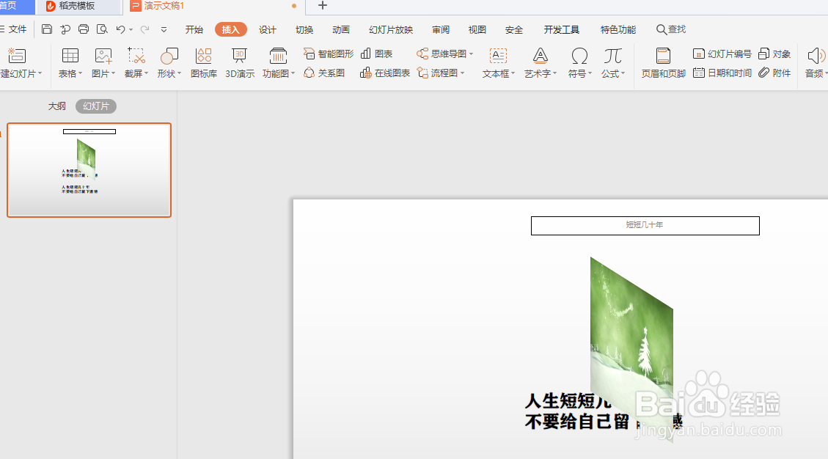Insert 页眉和页脚 header and footer

[x=662, y=62]
